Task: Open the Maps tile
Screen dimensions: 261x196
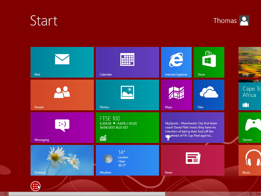Action: pos(176,95)
